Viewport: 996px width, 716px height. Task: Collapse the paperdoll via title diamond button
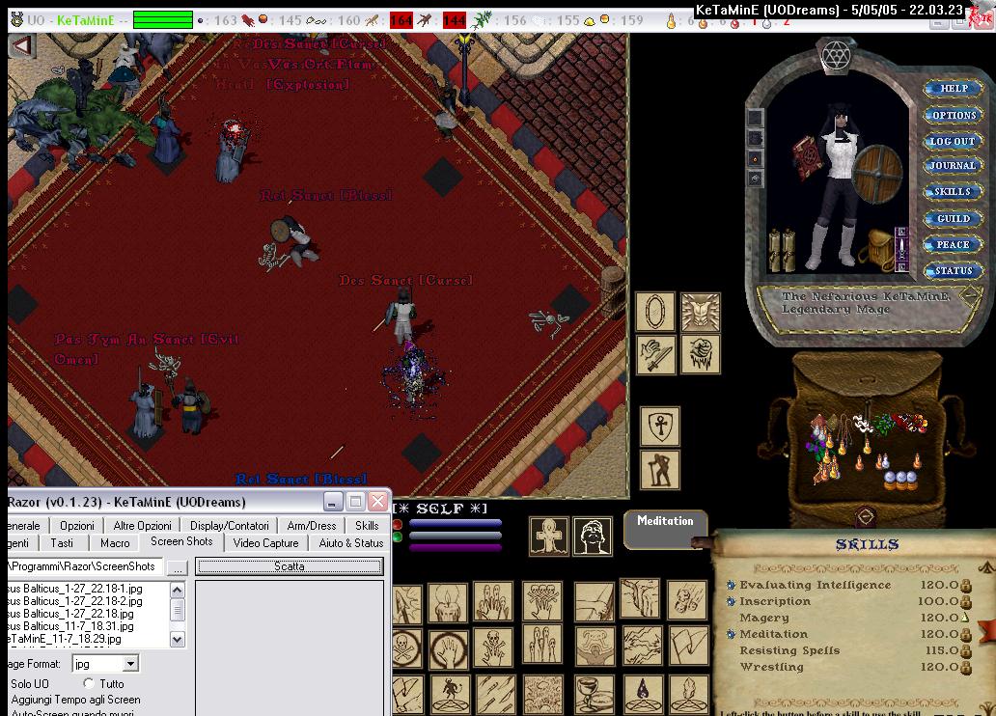(x=971, y=294)
